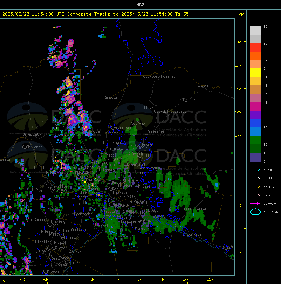Click the Carrizal label

(100, 226)
